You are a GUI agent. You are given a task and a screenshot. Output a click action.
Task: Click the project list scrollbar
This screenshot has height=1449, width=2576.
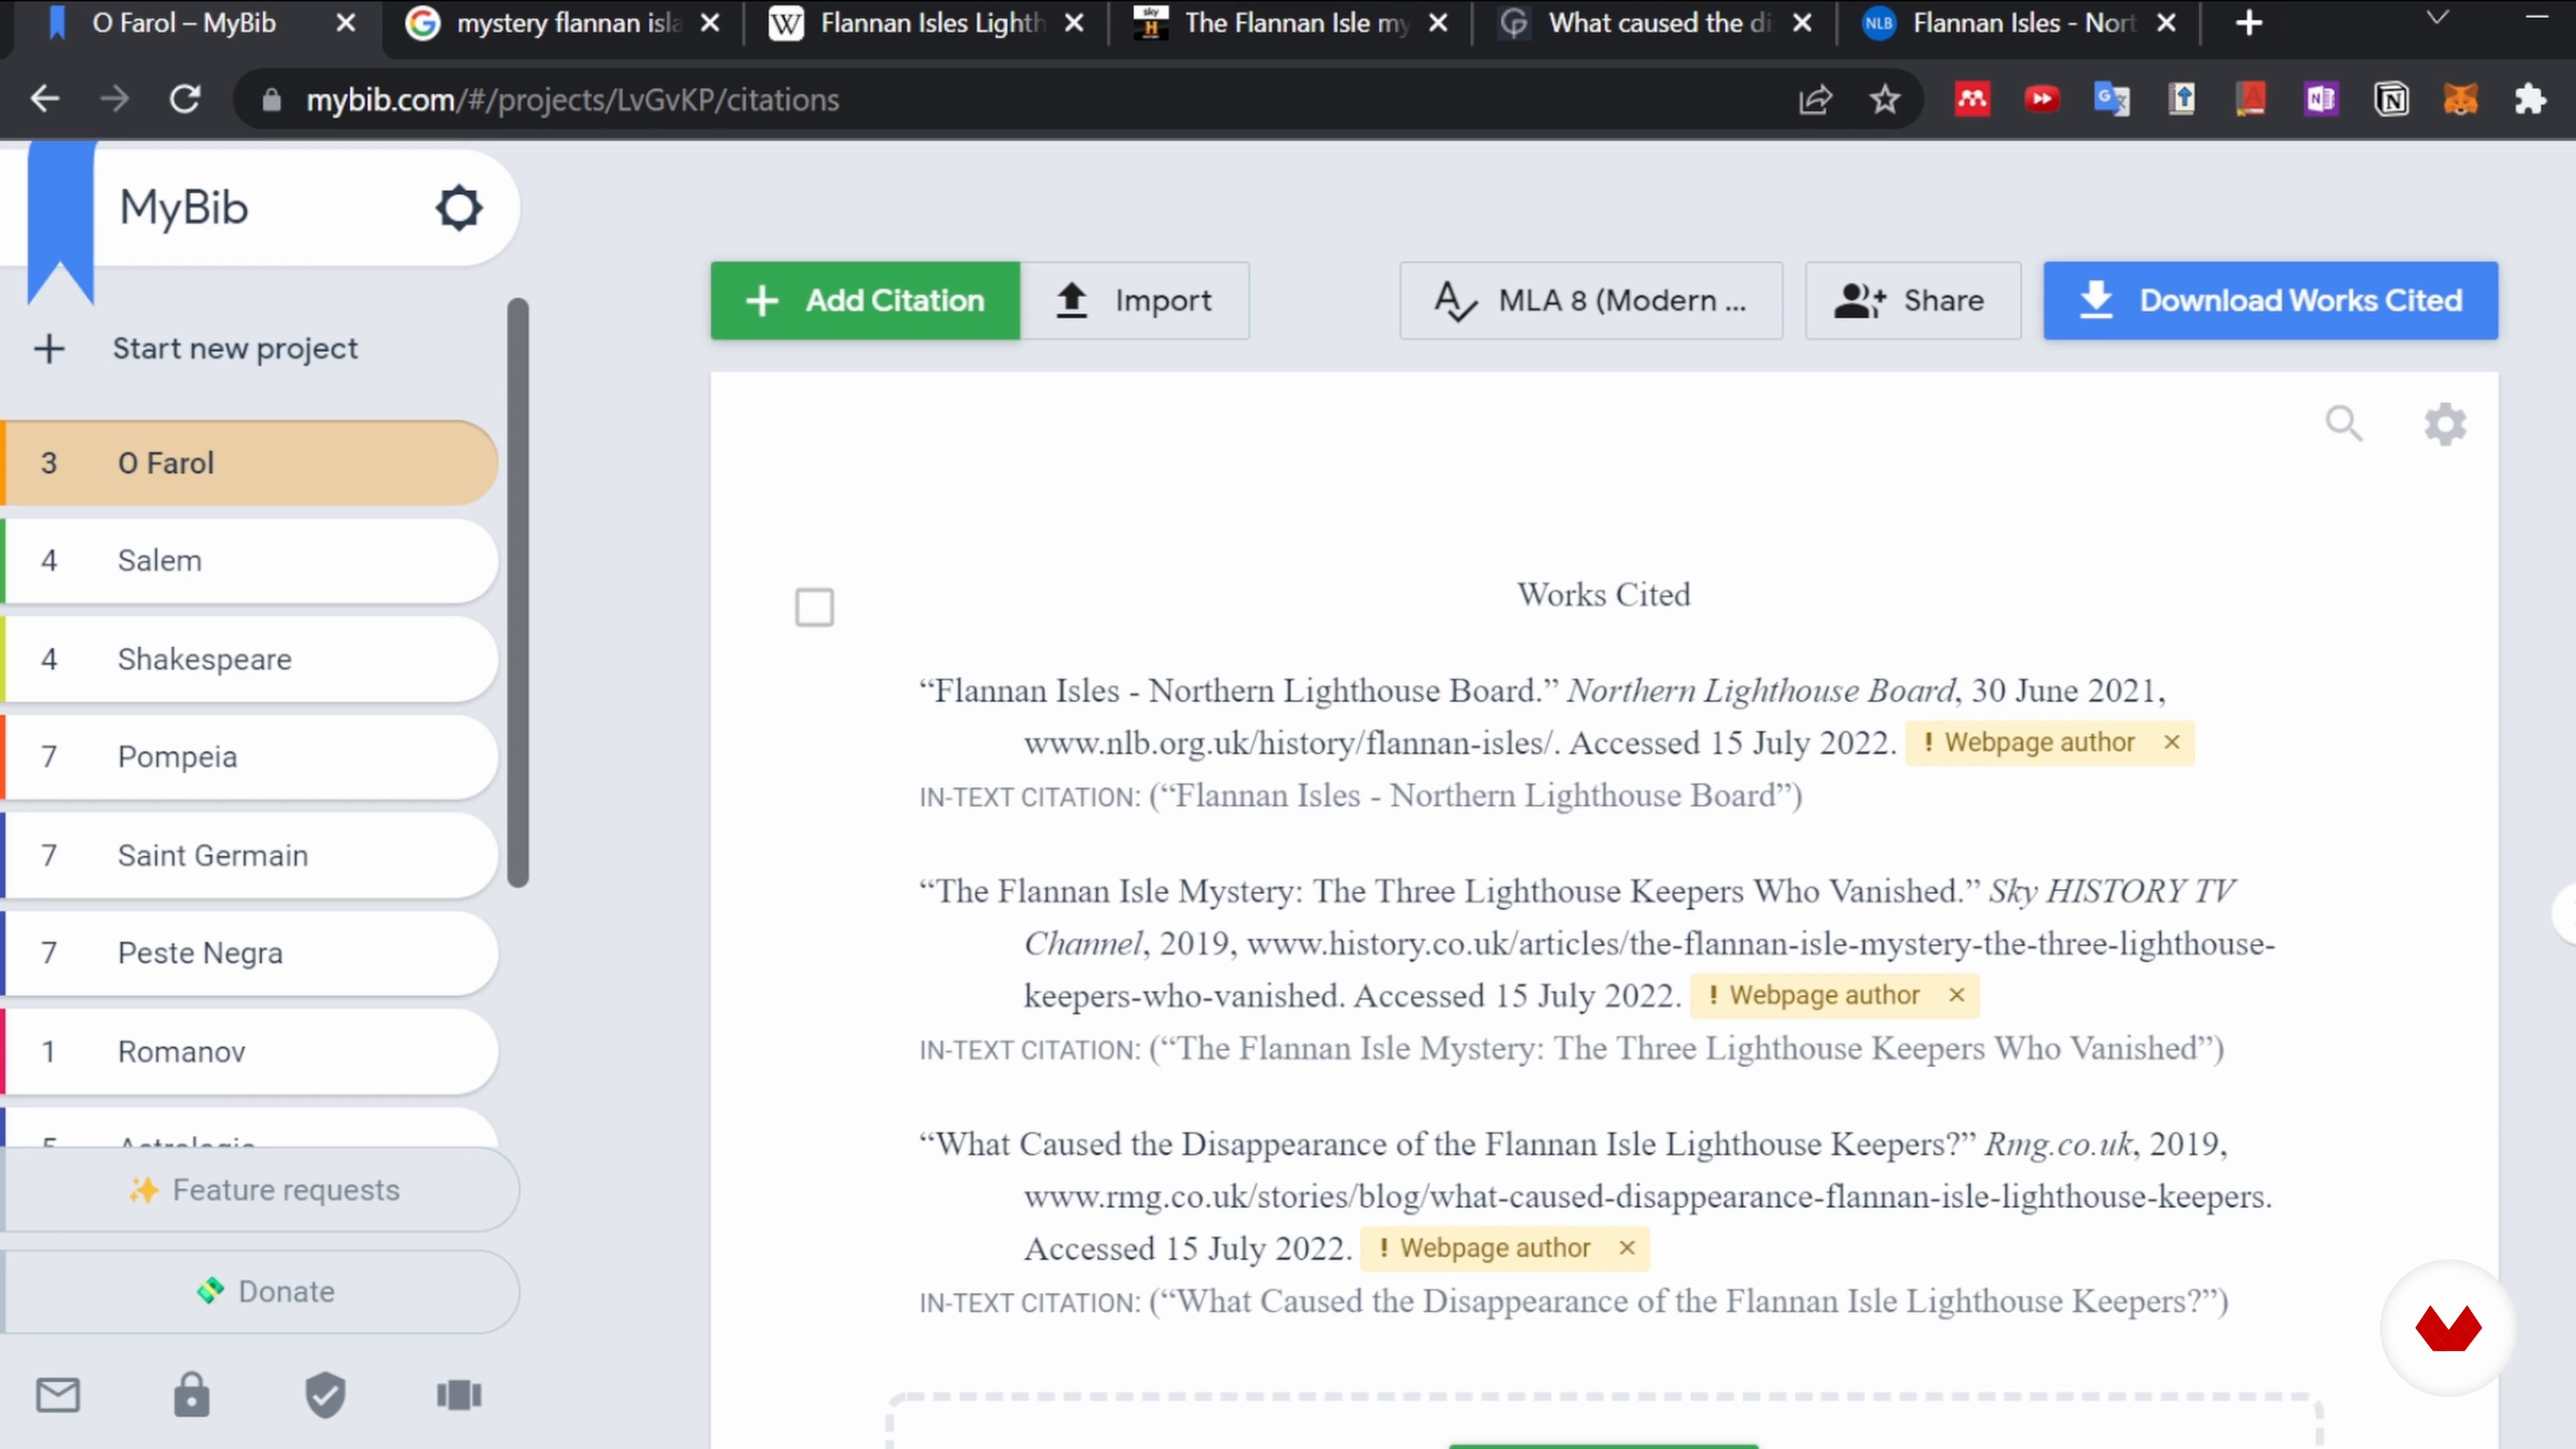[x=517, y=592]
